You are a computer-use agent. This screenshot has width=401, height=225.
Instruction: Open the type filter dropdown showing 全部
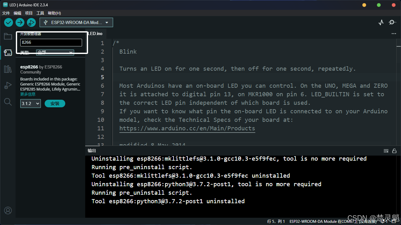click(x=55, y=52)
